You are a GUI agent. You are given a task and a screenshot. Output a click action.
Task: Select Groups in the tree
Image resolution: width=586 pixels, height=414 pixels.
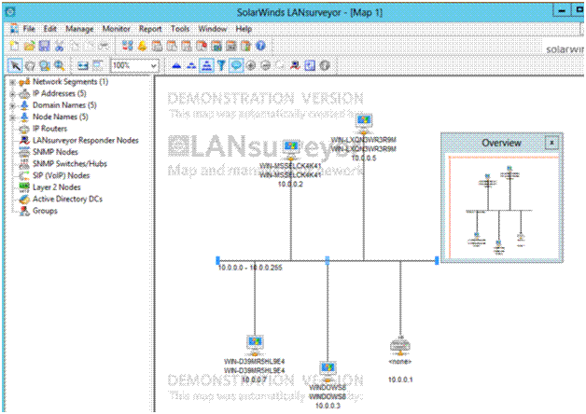[45, 211]
